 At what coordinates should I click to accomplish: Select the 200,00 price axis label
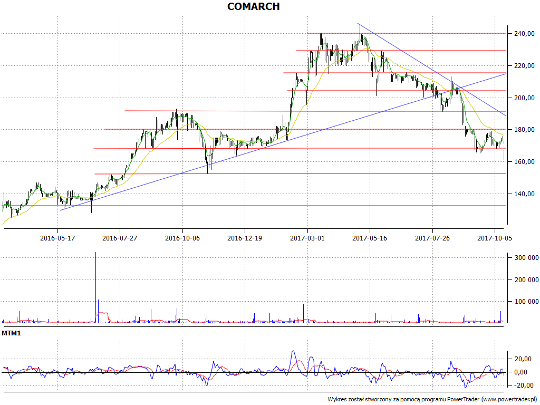tap(525, 98)
